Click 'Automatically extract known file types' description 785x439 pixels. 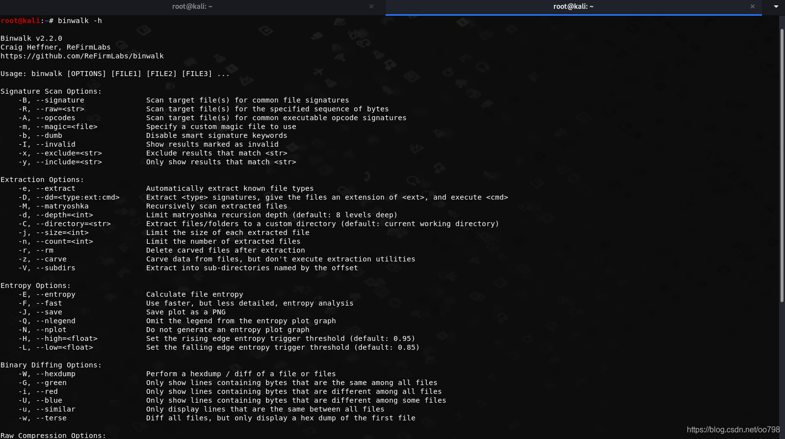tap(230, 188)
